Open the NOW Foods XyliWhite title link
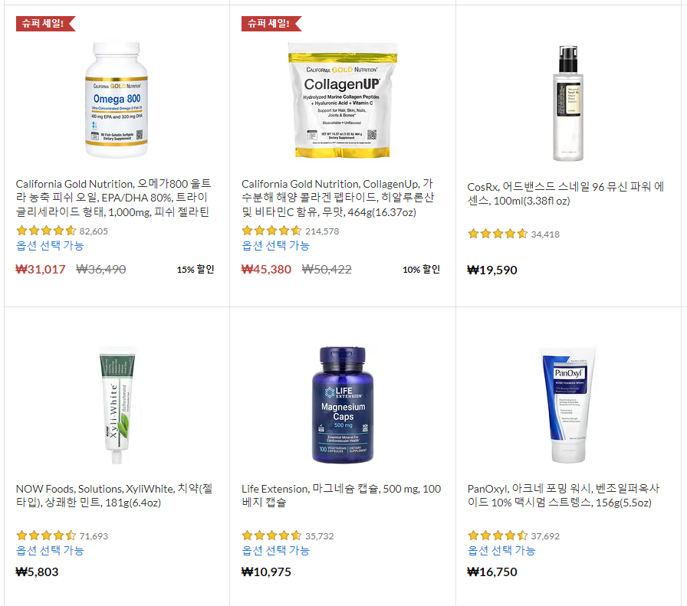Screen dimensions: 687x606 [x=114, y=496]
